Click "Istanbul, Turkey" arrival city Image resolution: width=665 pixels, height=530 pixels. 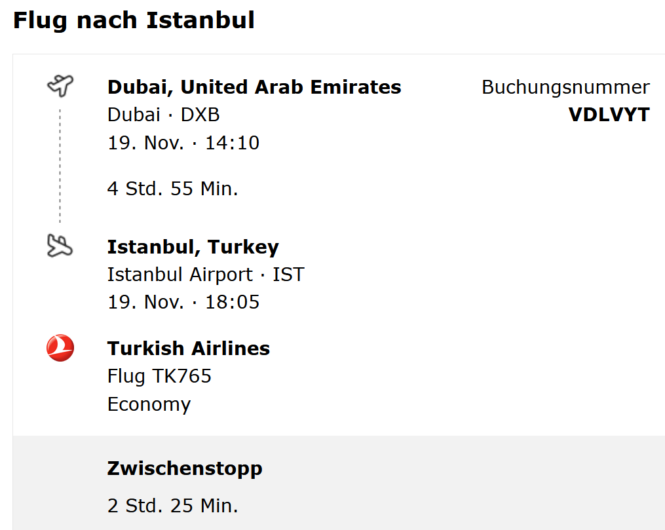(193, 247)
